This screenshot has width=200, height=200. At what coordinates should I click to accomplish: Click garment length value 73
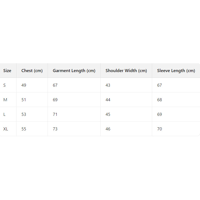[55, 129]
